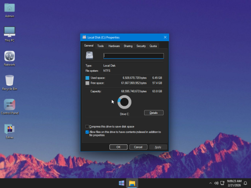Switch to the Tools tab
Screen dimensions: 251x188
click(100, 46)
